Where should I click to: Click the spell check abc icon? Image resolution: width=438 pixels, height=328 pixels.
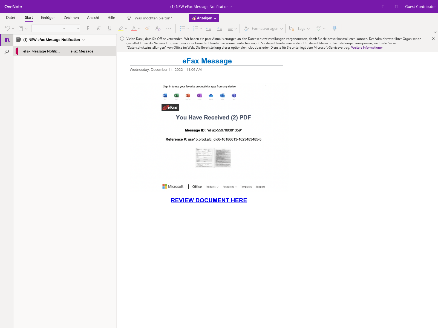point(319,28)
